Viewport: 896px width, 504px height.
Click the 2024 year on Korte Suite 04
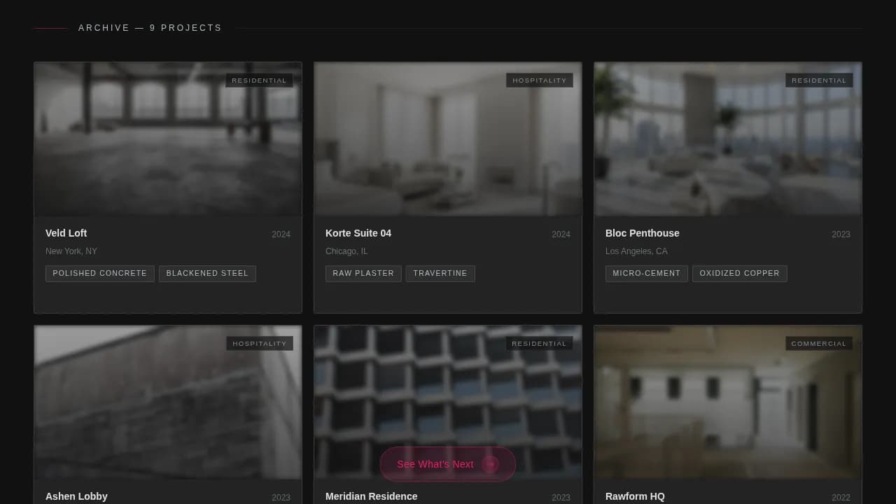(x=561, y=234)
